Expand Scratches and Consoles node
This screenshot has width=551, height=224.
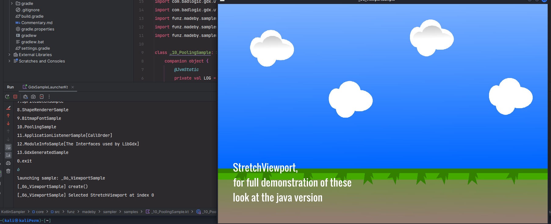click(9, 61)
